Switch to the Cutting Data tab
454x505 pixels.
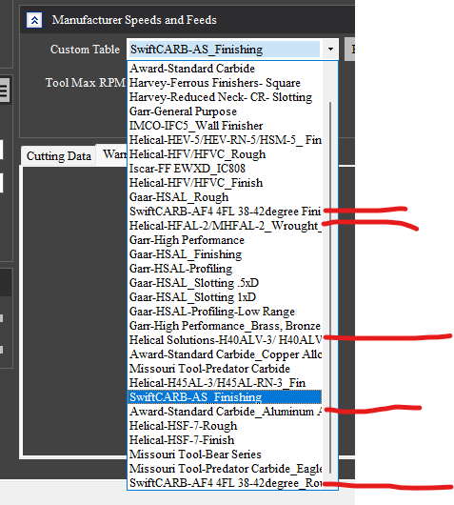(x=59, y=156)
